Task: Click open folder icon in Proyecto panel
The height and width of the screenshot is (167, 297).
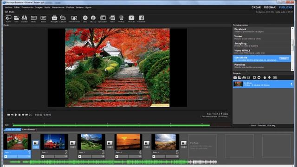Action: [239, 77]
